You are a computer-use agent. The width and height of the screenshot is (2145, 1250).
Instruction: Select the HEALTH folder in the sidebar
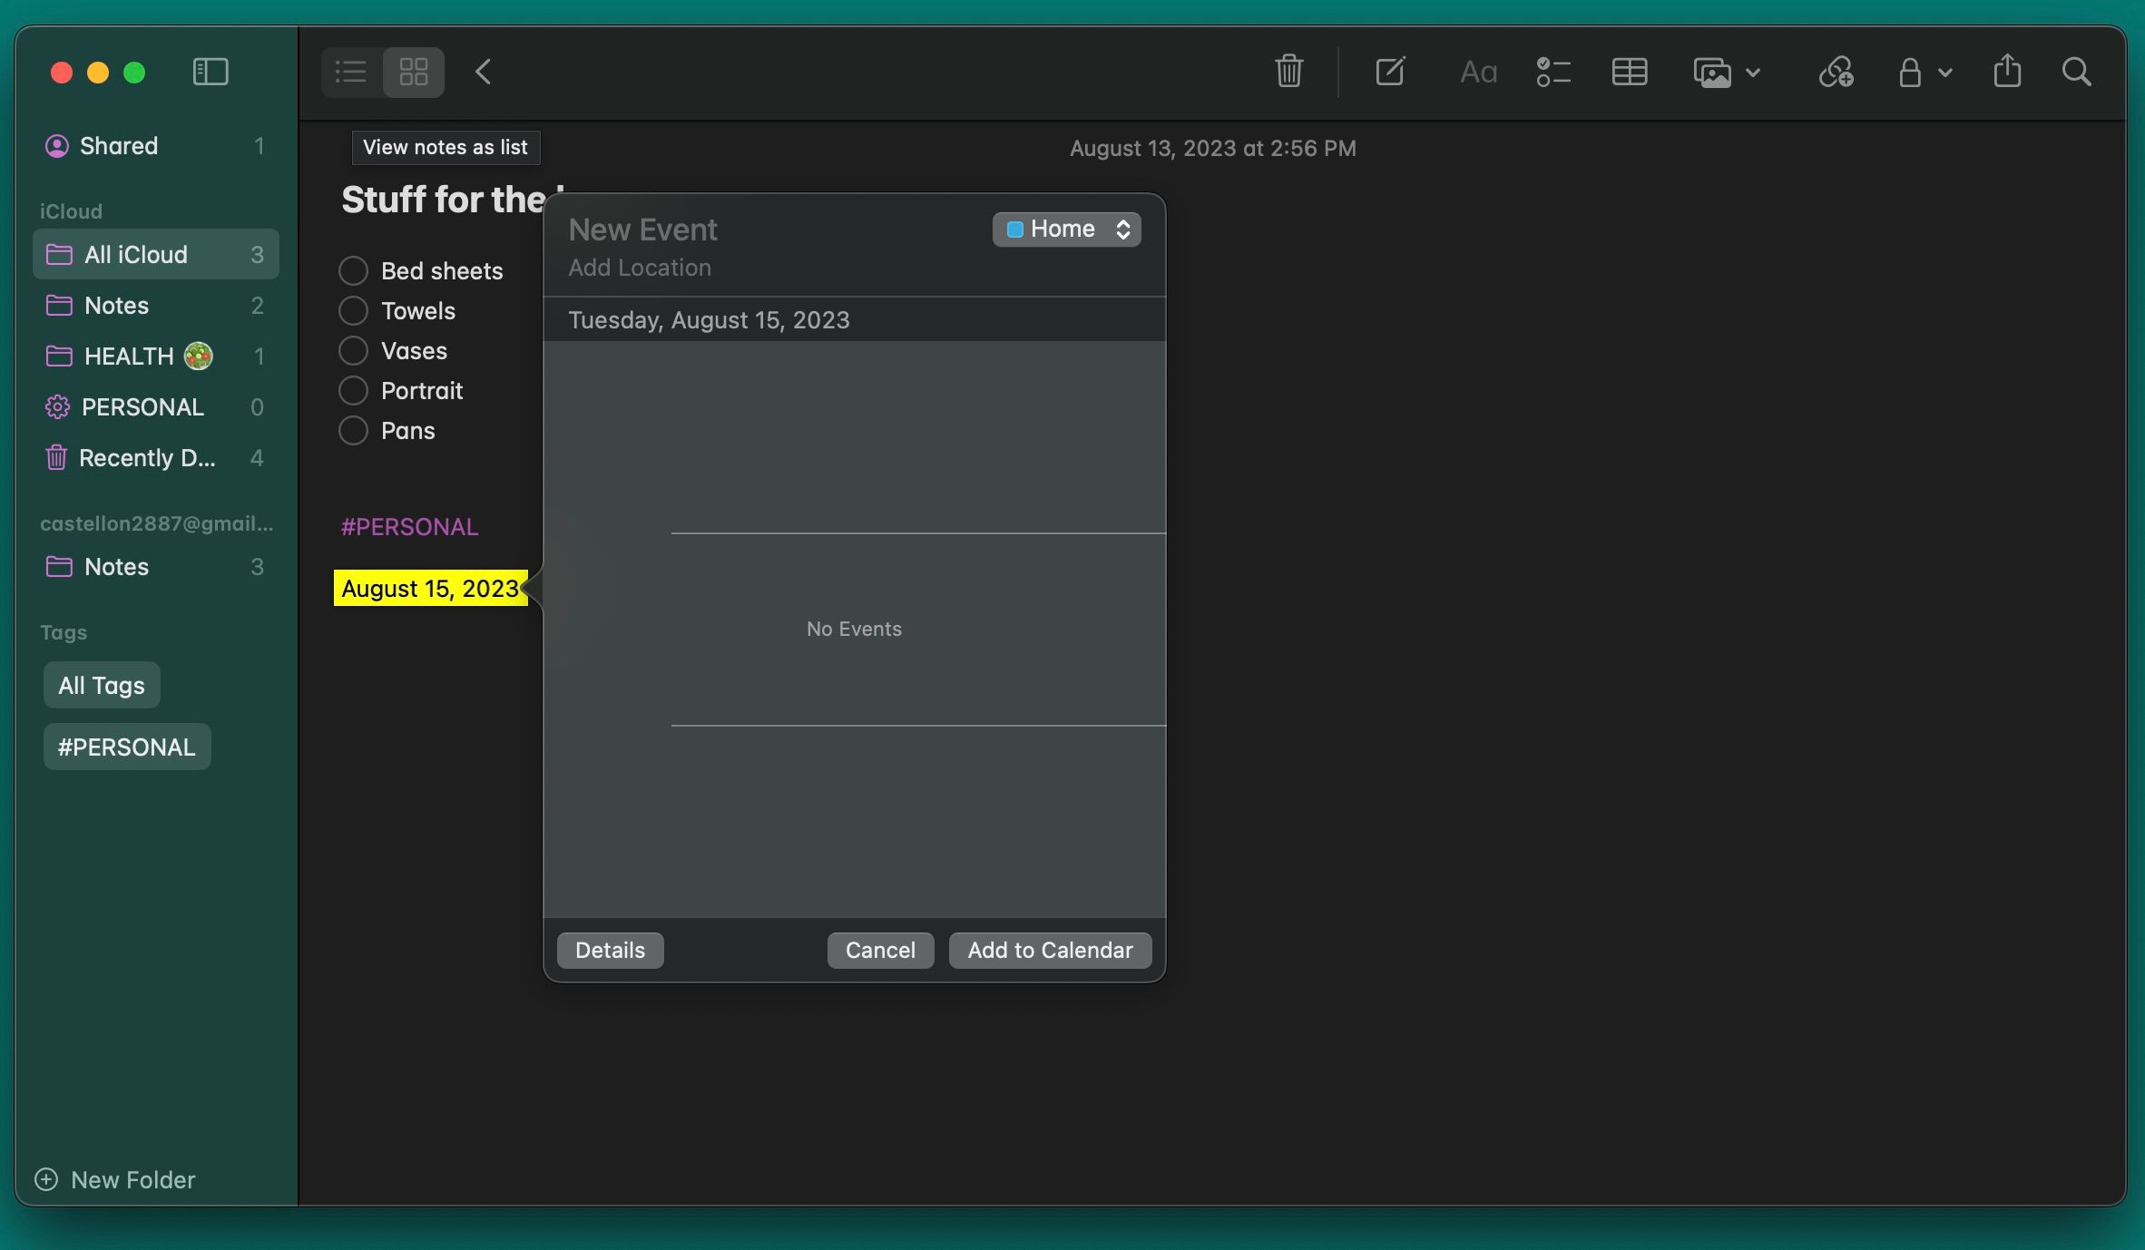[127, 356]
